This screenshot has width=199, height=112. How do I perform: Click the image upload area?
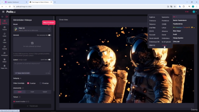32,44
